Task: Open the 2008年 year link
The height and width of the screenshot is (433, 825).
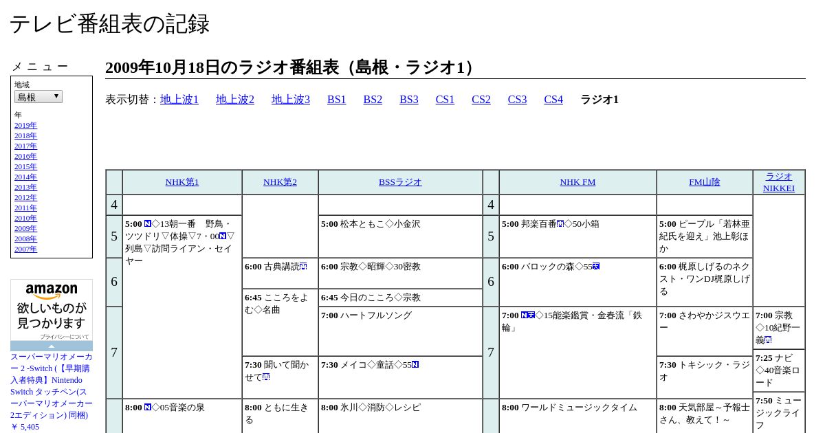Action: pos(25,238)
